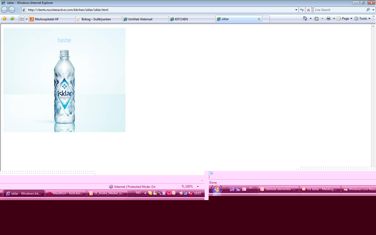Open the Page menu

[344, 18]
